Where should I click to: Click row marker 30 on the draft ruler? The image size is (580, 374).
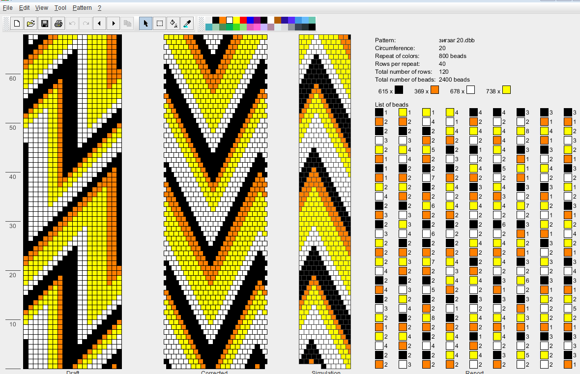(x=13, y=226)
